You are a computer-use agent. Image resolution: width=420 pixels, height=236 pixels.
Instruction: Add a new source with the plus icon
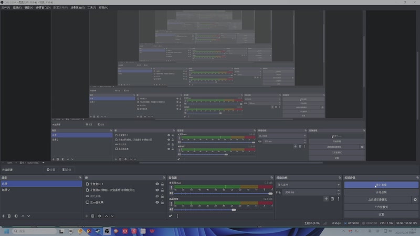tap(87, 216)
